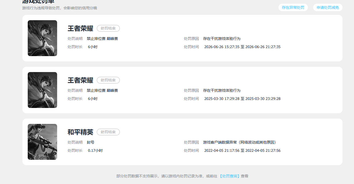Screen dimensions: 354x184
Task: Click the 王者荣耀 title in the 2025-03-30 record
Action: 80,80
